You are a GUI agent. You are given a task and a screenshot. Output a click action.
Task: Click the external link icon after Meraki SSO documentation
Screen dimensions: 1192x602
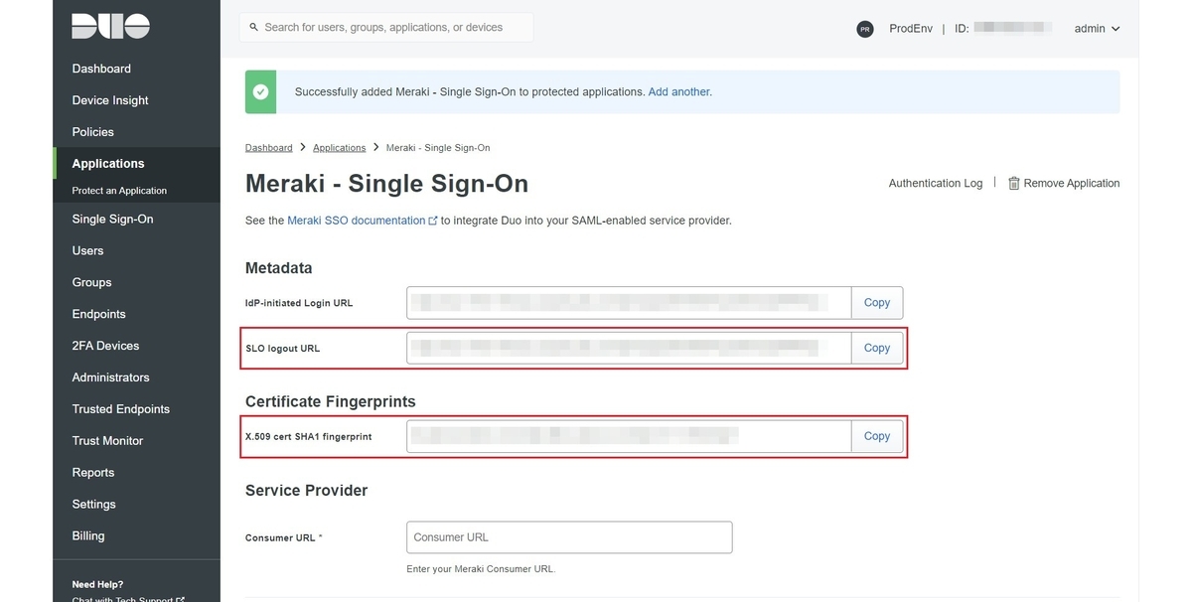pyautogui.click(x=433, y=221)
